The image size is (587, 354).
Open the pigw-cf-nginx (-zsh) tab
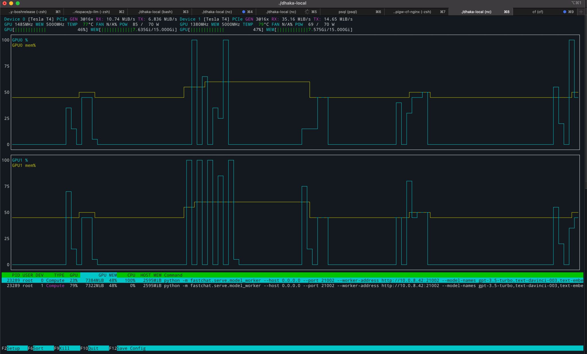(x=416, y=12)
